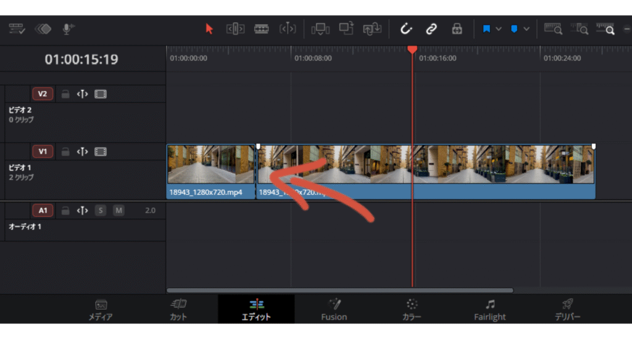Lock the V1 video track
The image size is (632, 339).
(65, 152)
